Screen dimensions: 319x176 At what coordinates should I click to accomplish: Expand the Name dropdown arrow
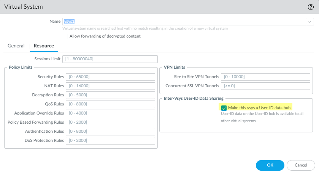tap(309, 22)
